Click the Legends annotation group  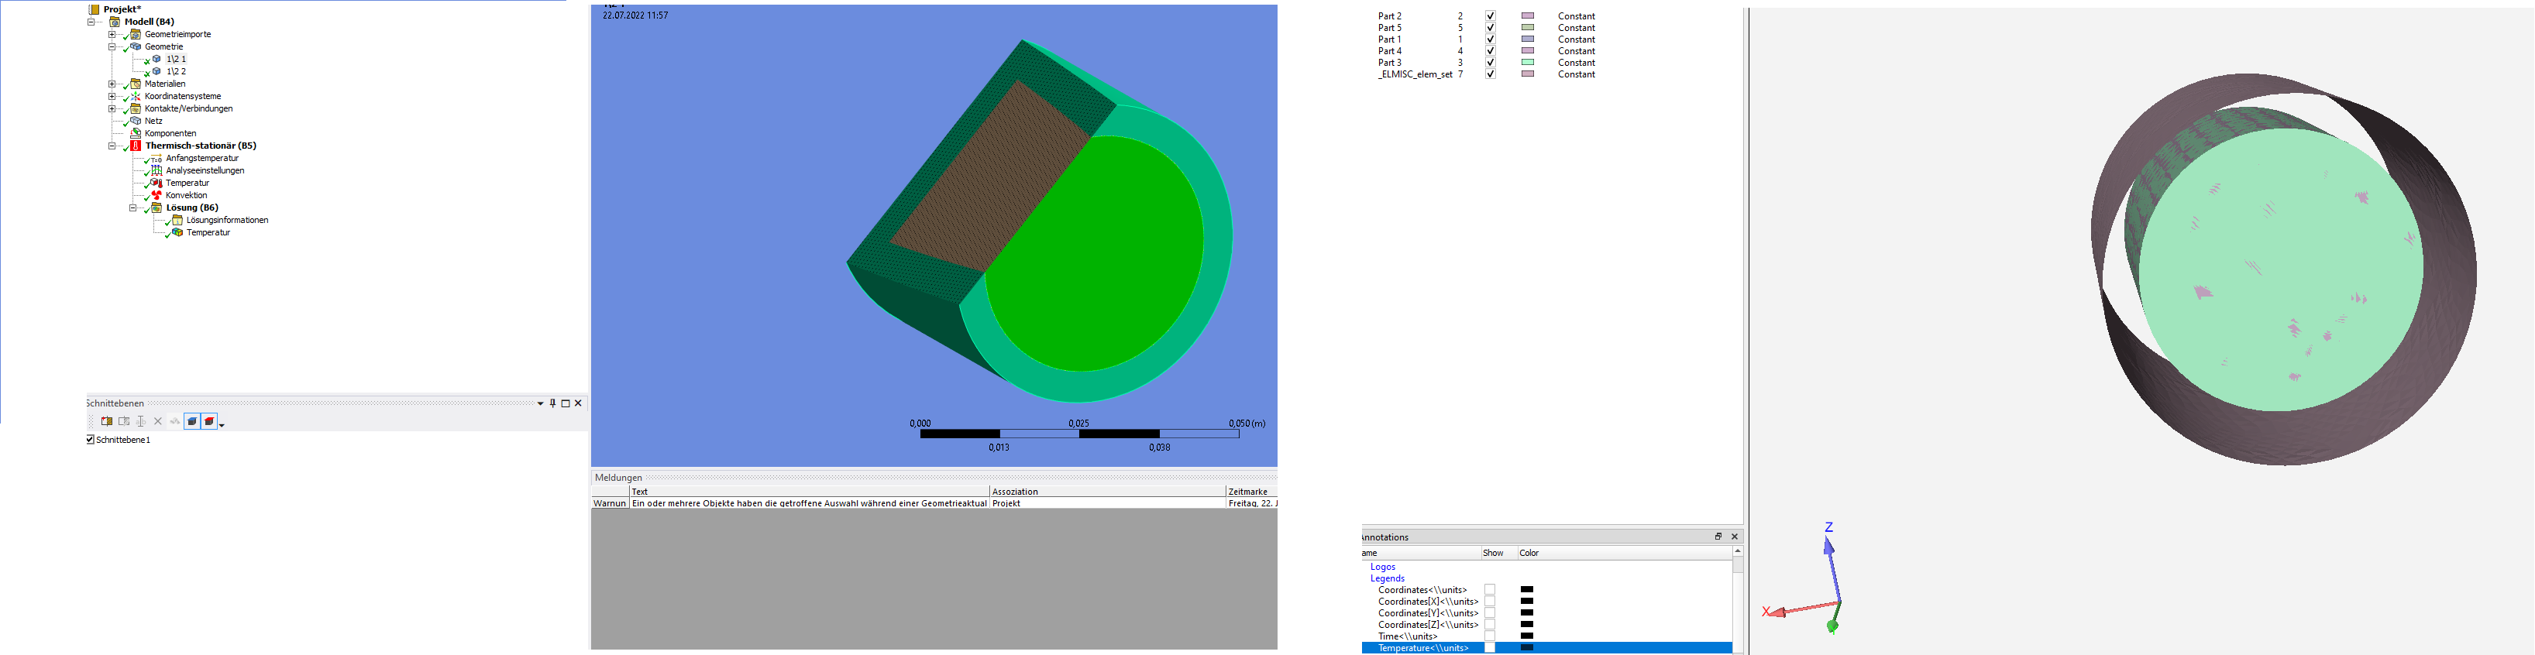1388,578
